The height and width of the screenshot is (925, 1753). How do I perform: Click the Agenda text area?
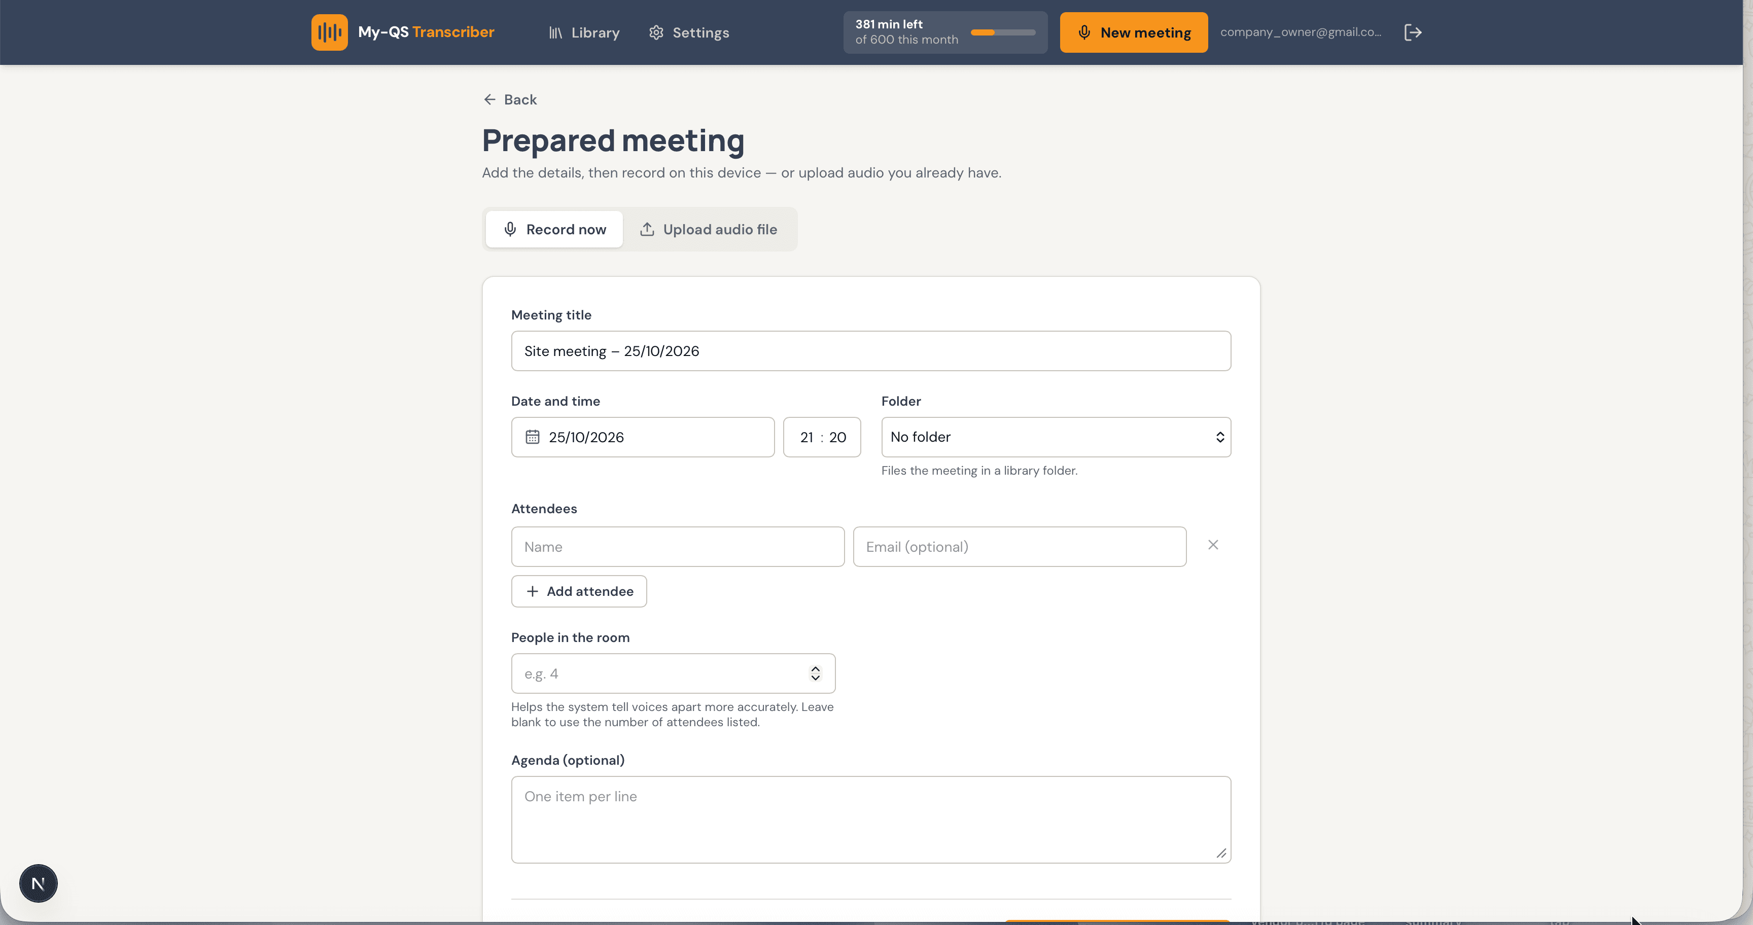point(871,820)
